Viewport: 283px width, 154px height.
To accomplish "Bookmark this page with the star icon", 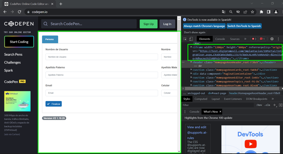I will (x=252, y=12).
